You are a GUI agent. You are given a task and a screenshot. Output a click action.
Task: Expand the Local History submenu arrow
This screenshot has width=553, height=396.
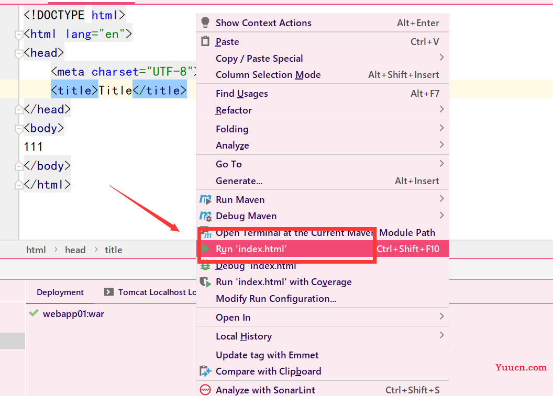coord(441,335)
